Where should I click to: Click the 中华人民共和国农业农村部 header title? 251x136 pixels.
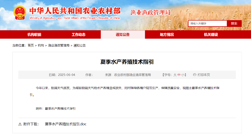pyautogui.click(x=75, y=11)
